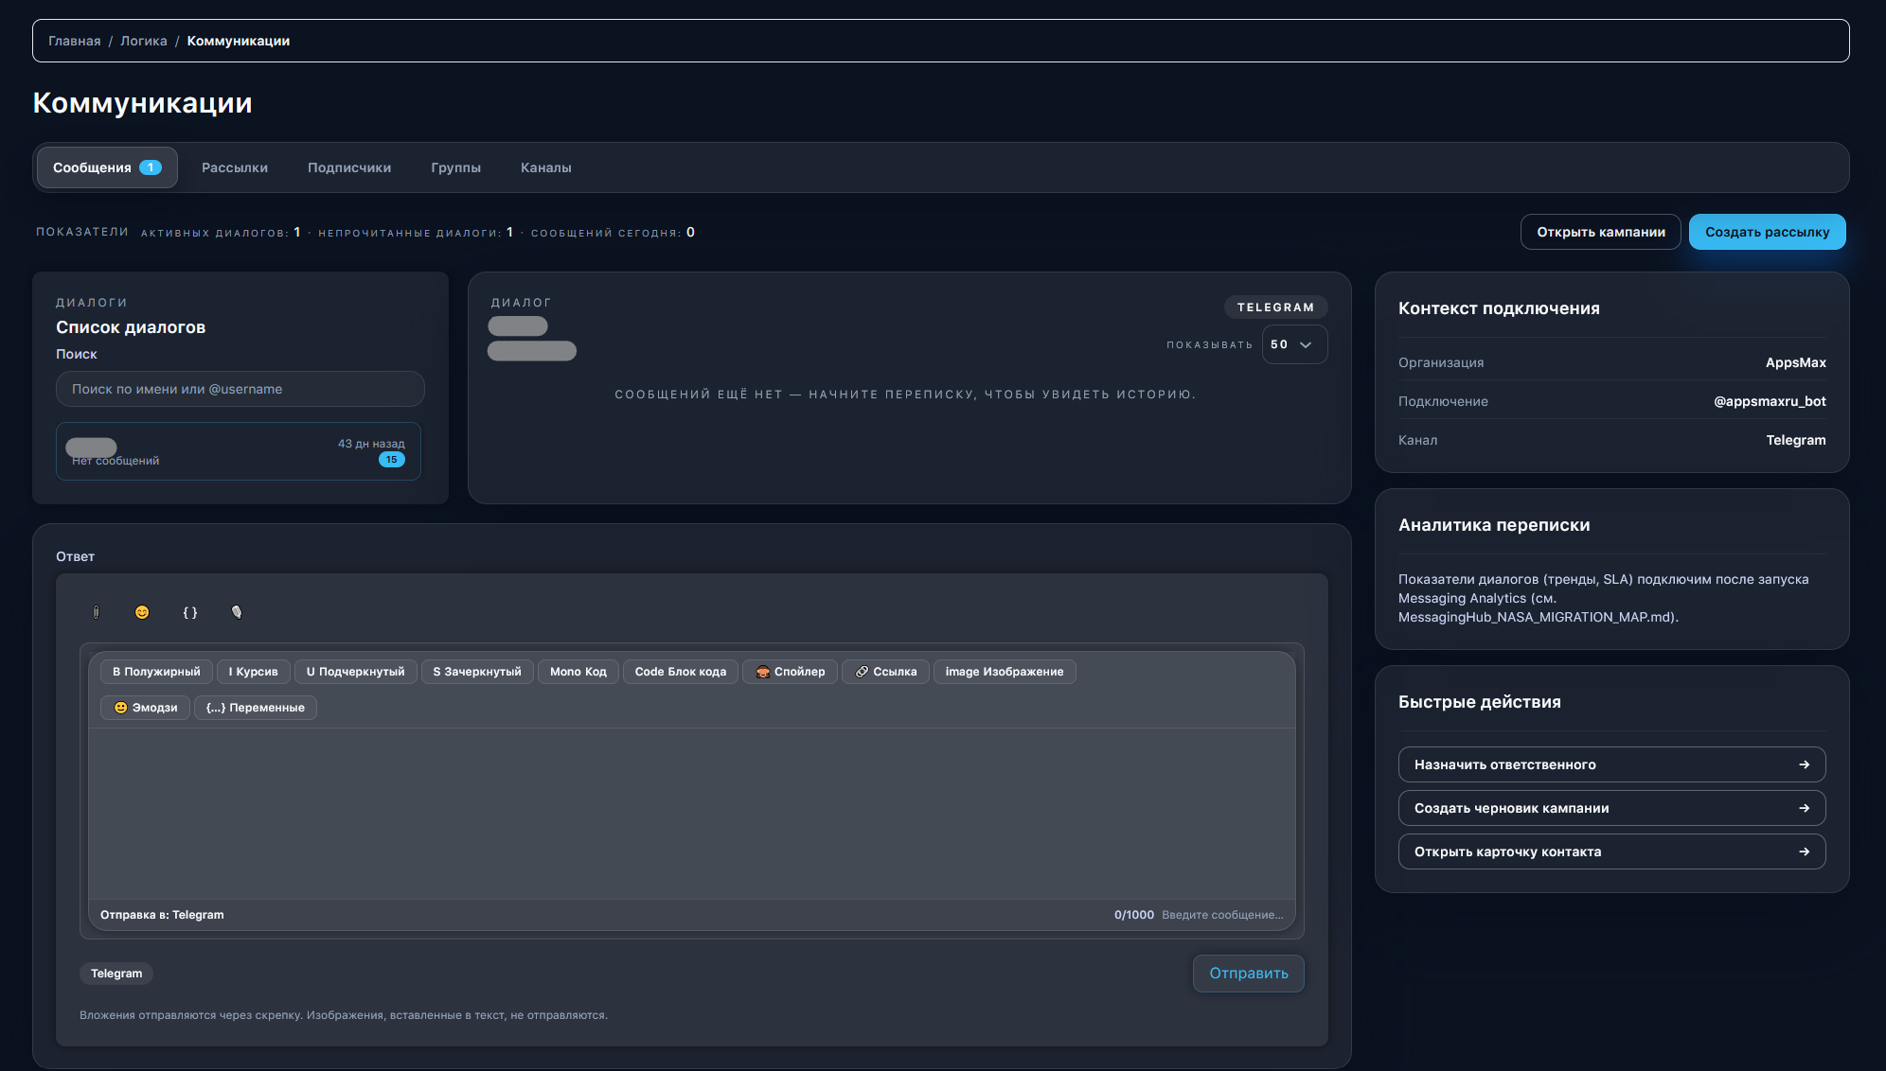The height and width of the screenshot is (1071, 1886).
Task: Insert a link with Ссылка button
Action: (x=885, y=672)
